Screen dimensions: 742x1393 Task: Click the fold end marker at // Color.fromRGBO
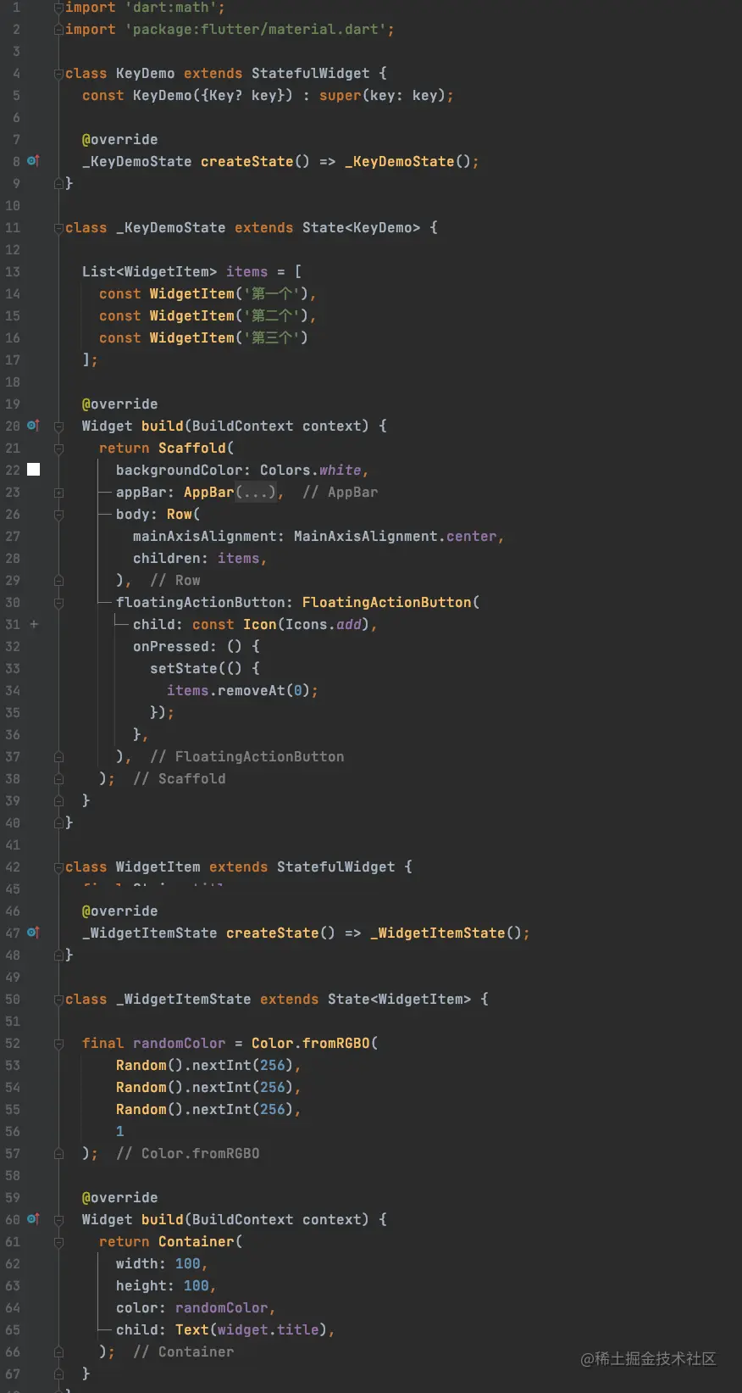[x=59, y=1154]
